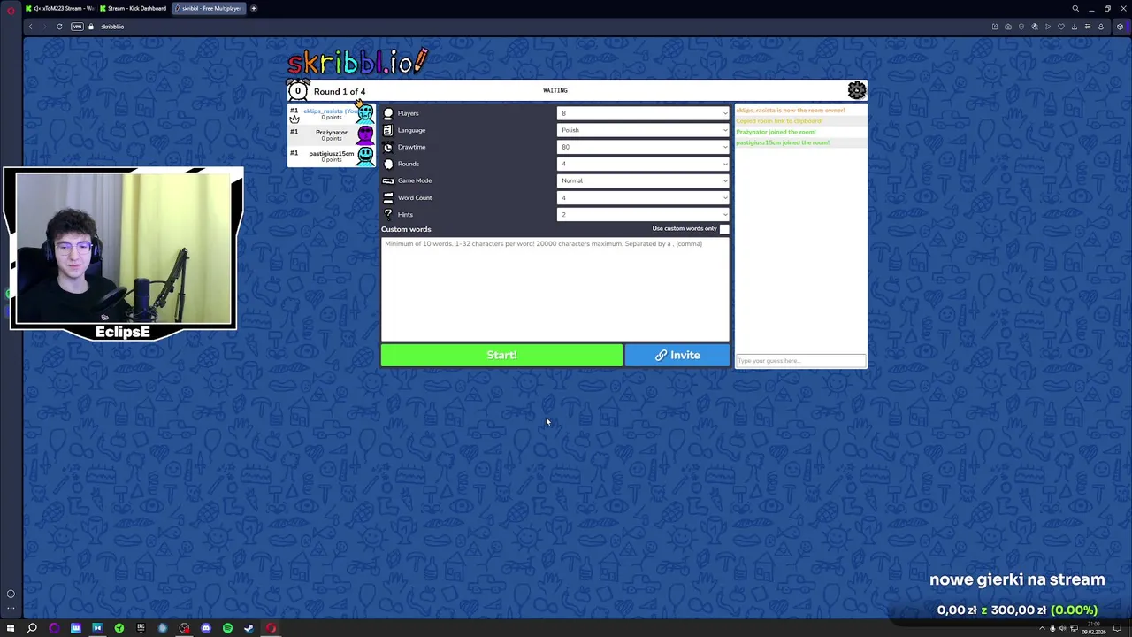The height and width of the screenshot is (637, 1132).
Task: Open the sidebar three-dots menu
Action: coord(11,608)
